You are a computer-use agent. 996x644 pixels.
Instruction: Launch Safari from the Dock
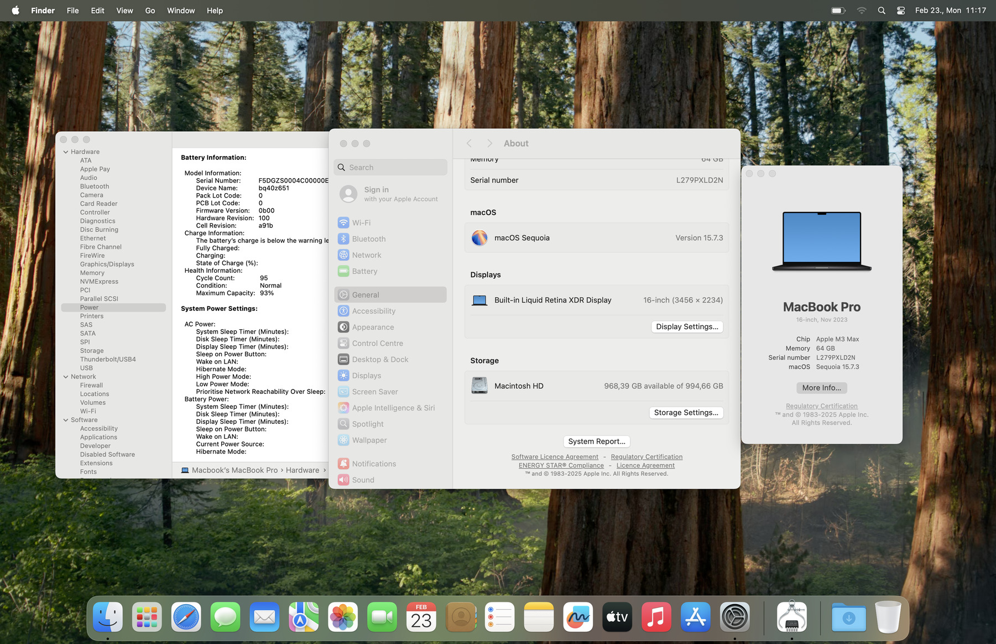point(186,617)
